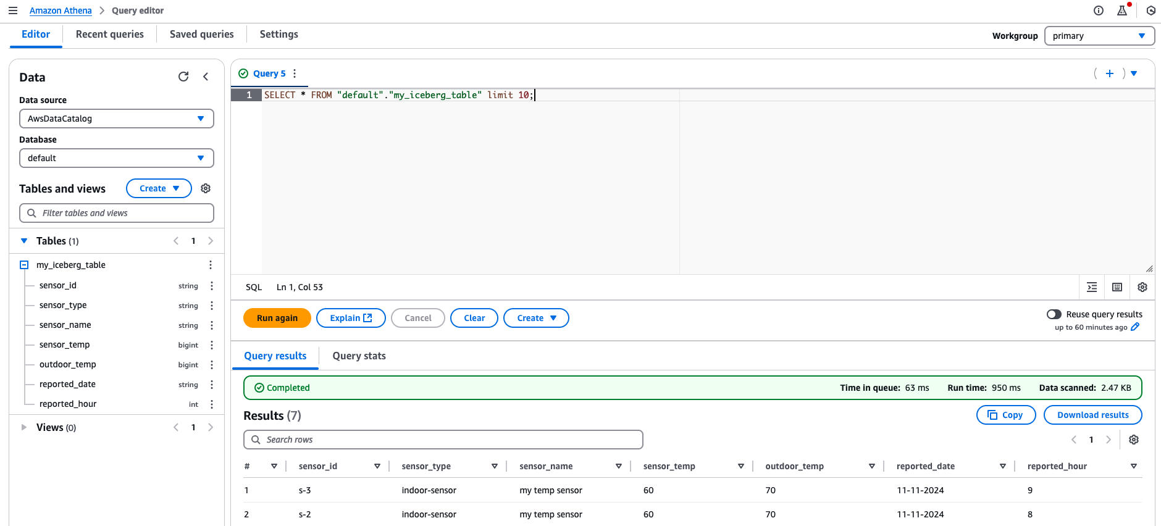Toggle Reuse query results switch
The height and width of the screenshot is (526, 1161).
[1054, 314]
